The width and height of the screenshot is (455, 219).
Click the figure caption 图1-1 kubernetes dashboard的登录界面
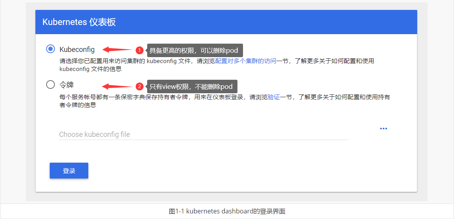coord(227,211)
